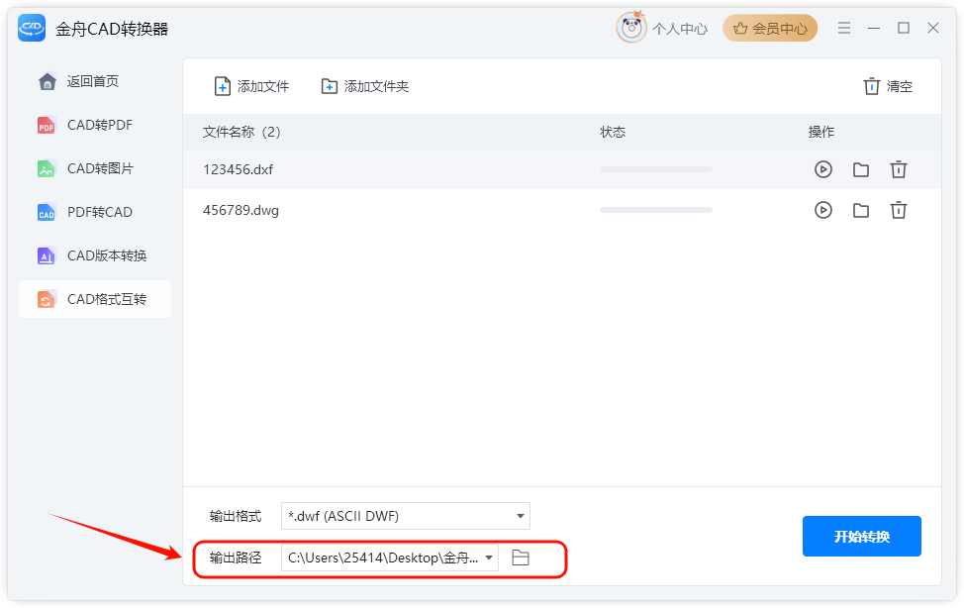Select CAD格式互转 mode
This screenshot has width=964, height=608.
click(x=95, y=300)
